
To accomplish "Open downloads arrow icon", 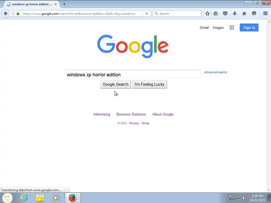I will point(234,13).
